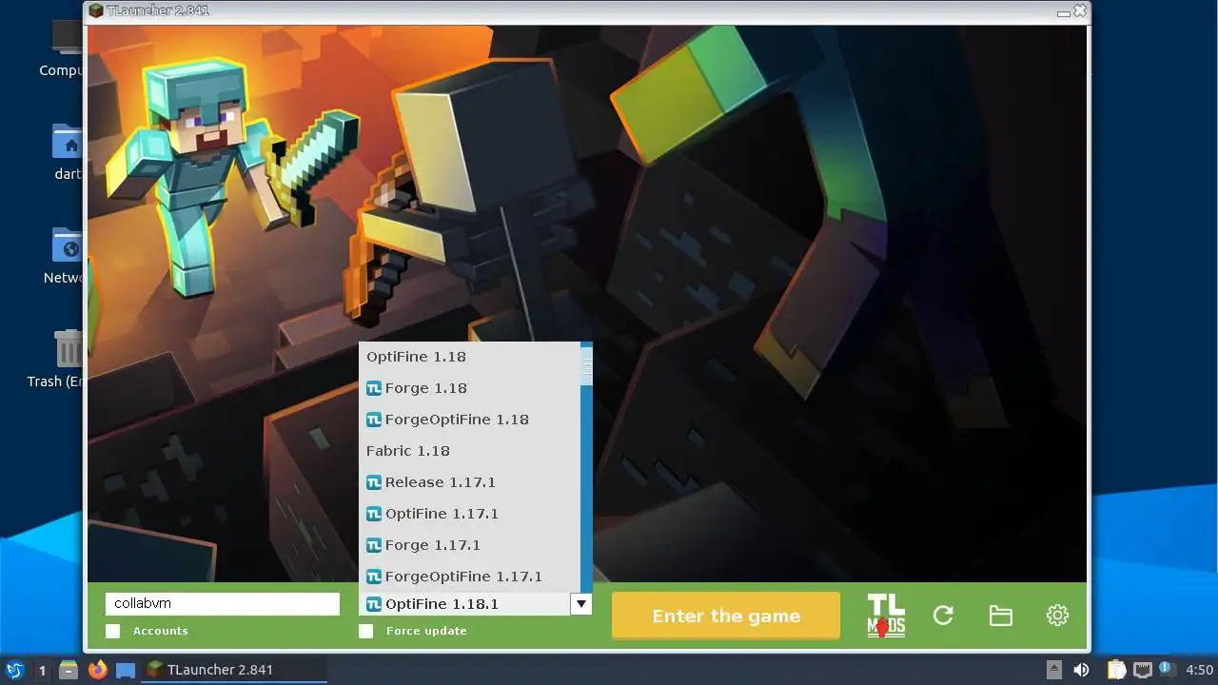
Task: Open the TLauncher settings gear
Action: 1057,616
